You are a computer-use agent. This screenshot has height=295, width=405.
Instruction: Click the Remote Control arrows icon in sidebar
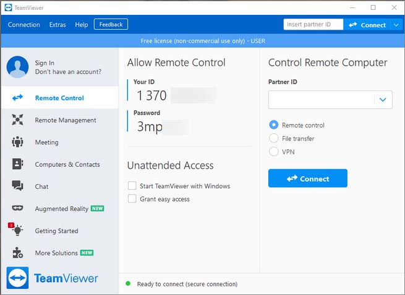click(17, 98)
